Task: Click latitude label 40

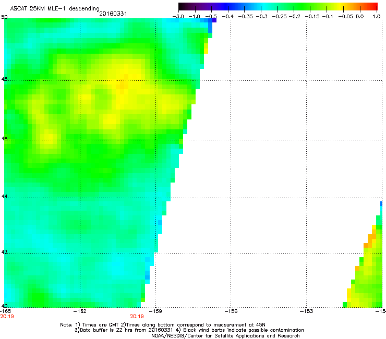Action: (x=4, y=306)
